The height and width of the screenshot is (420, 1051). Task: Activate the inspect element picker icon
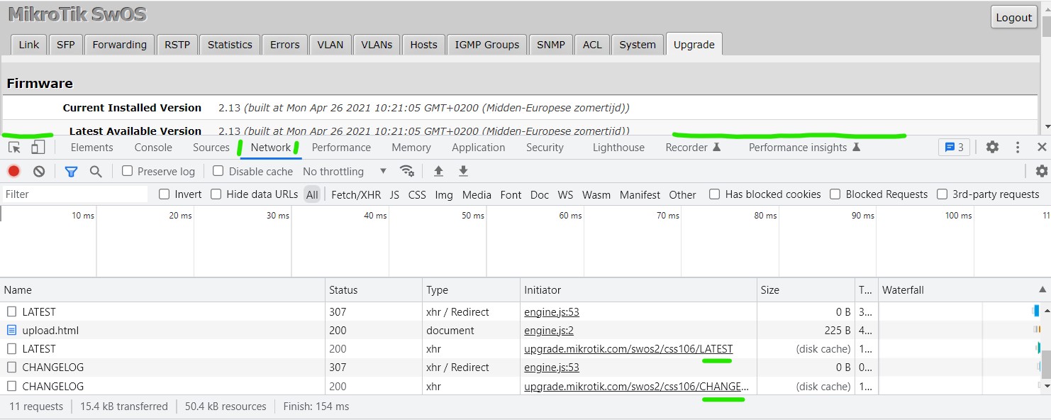coord(14,148)
